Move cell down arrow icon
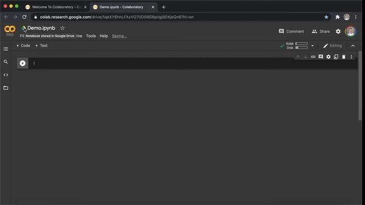This screenshot has height=205, width=365. pyautogui.click(x=306, y=57)
